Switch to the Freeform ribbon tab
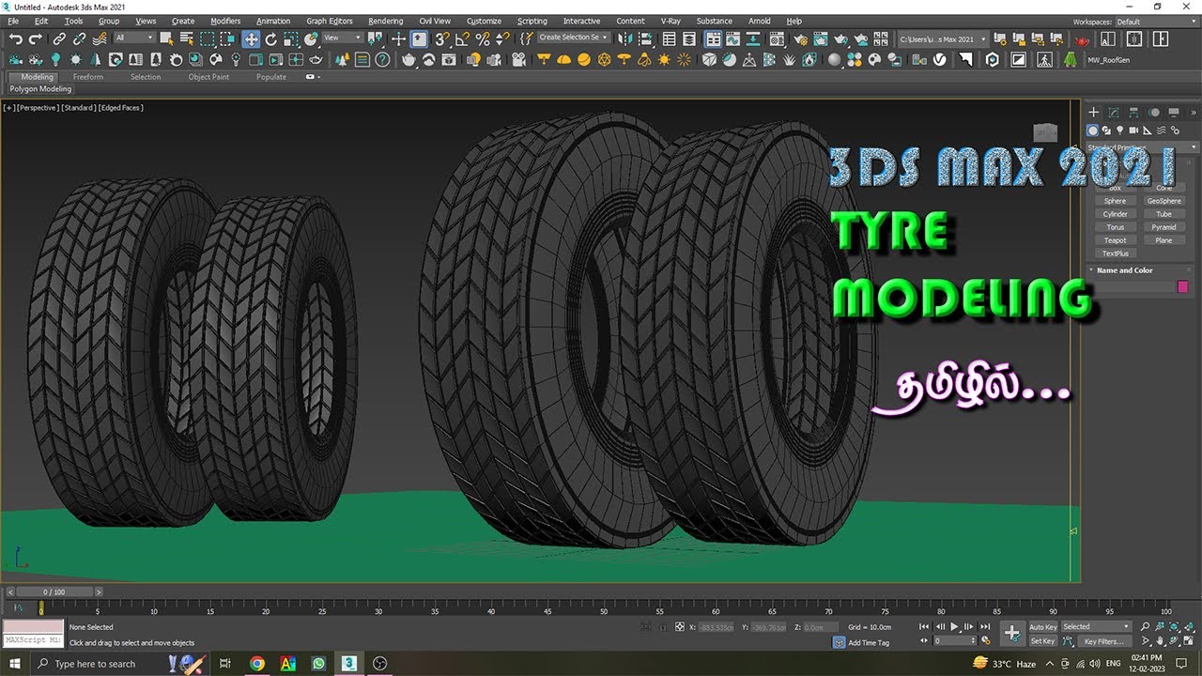1202x676 pixels. coord(88,77)
